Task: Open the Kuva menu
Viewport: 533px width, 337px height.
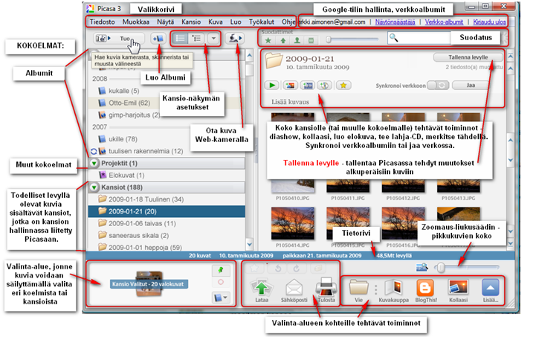Action: tap(215, 22)
